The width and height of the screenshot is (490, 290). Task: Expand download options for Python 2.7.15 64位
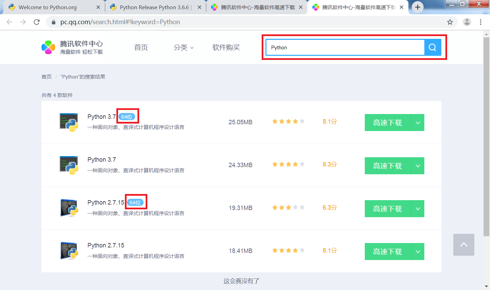point(418,209)
